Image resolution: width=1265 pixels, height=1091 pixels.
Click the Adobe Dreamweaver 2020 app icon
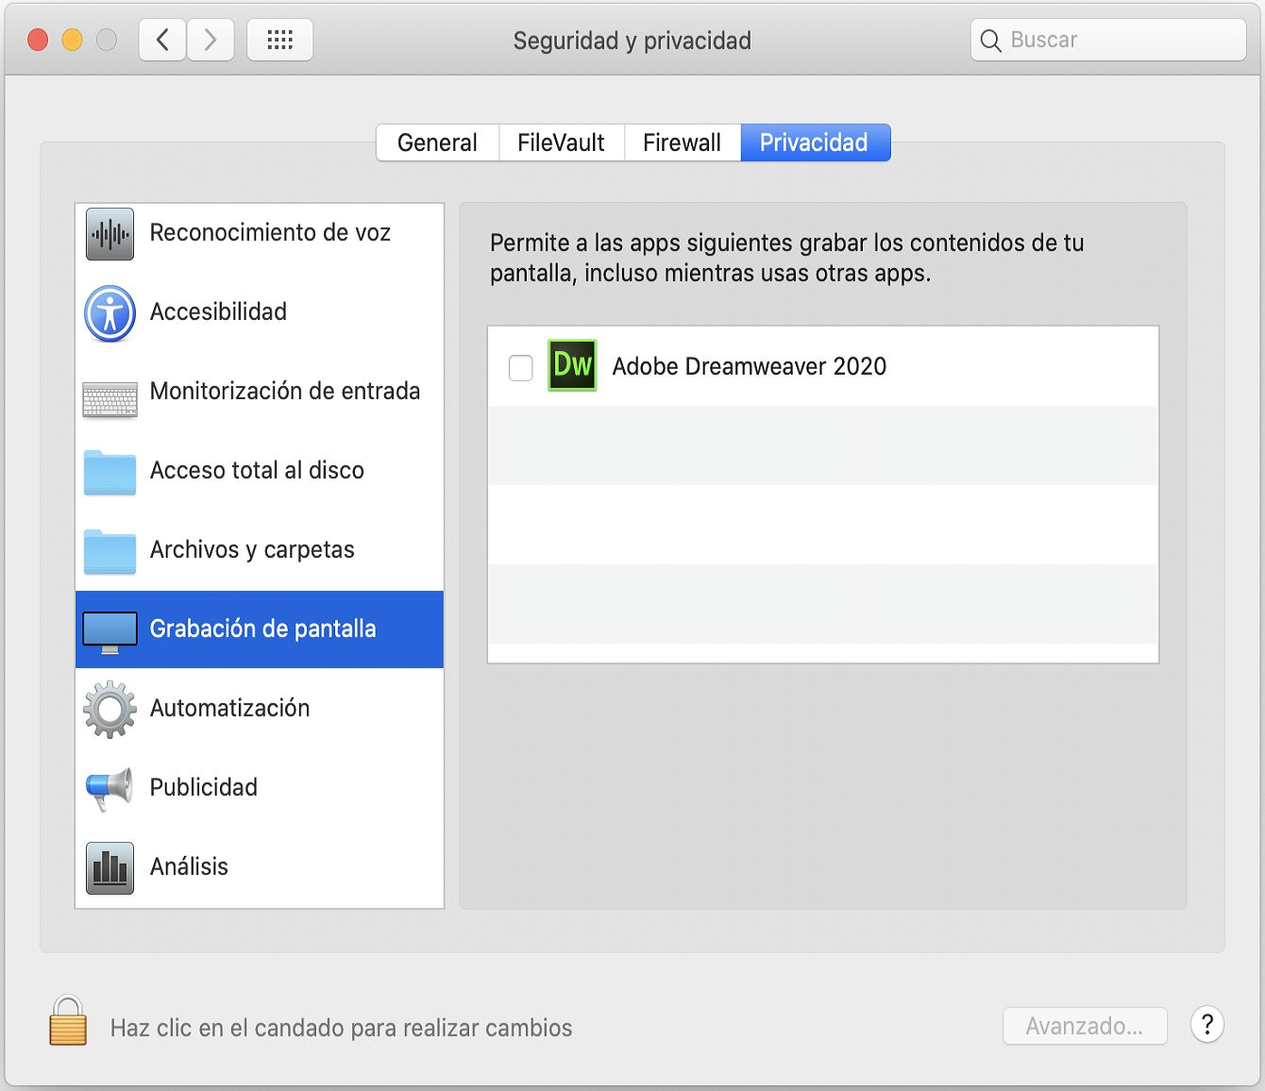coord(572,366)
